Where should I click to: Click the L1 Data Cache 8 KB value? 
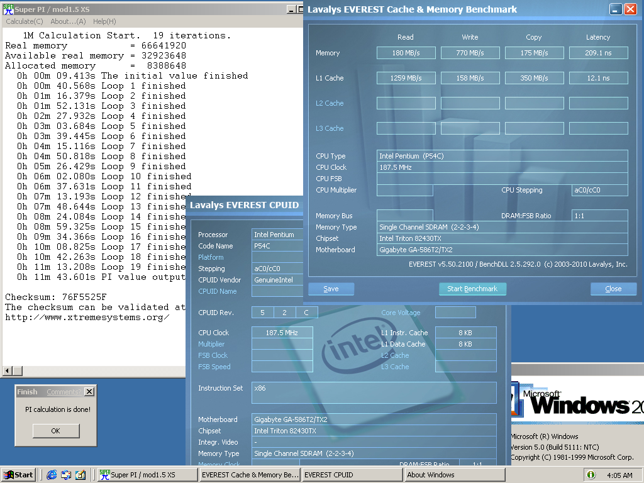pos(465,344)
